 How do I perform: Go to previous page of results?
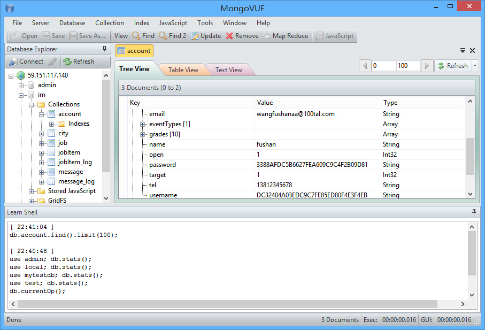click(365, 66)
